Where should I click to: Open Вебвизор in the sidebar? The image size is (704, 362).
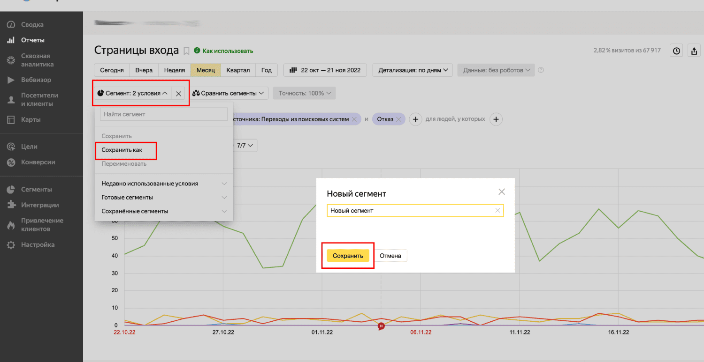click(36, 80)
